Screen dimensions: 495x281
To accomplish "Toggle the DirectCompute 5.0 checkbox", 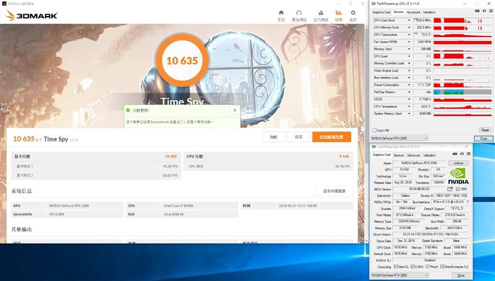I will [442, 267].
